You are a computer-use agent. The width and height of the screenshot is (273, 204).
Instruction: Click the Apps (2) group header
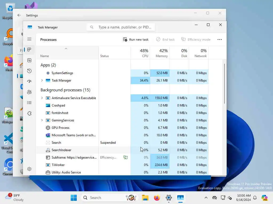coord(48,65)
